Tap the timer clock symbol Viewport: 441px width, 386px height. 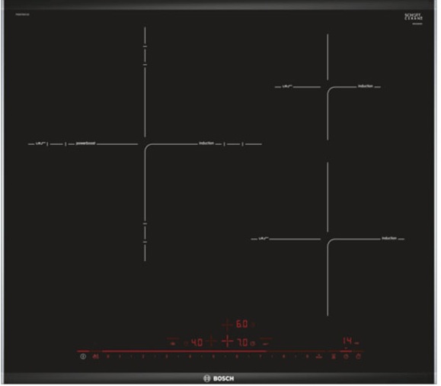(346, 356)
